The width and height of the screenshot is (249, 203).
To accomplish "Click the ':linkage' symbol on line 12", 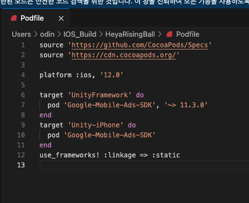I will point(120,155).
